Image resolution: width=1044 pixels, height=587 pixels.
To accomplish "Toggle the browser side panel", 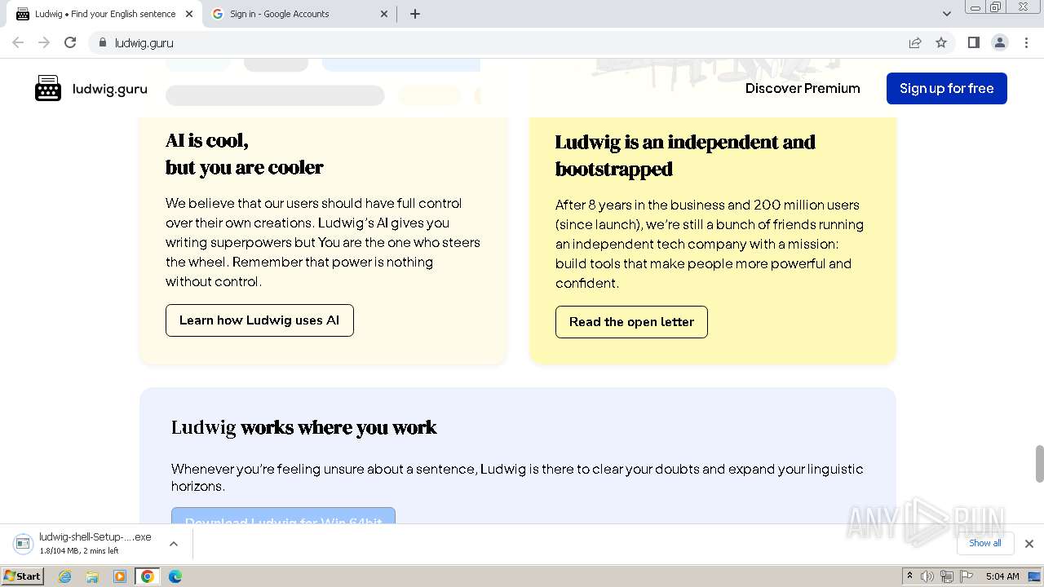I will coord(974,42).
